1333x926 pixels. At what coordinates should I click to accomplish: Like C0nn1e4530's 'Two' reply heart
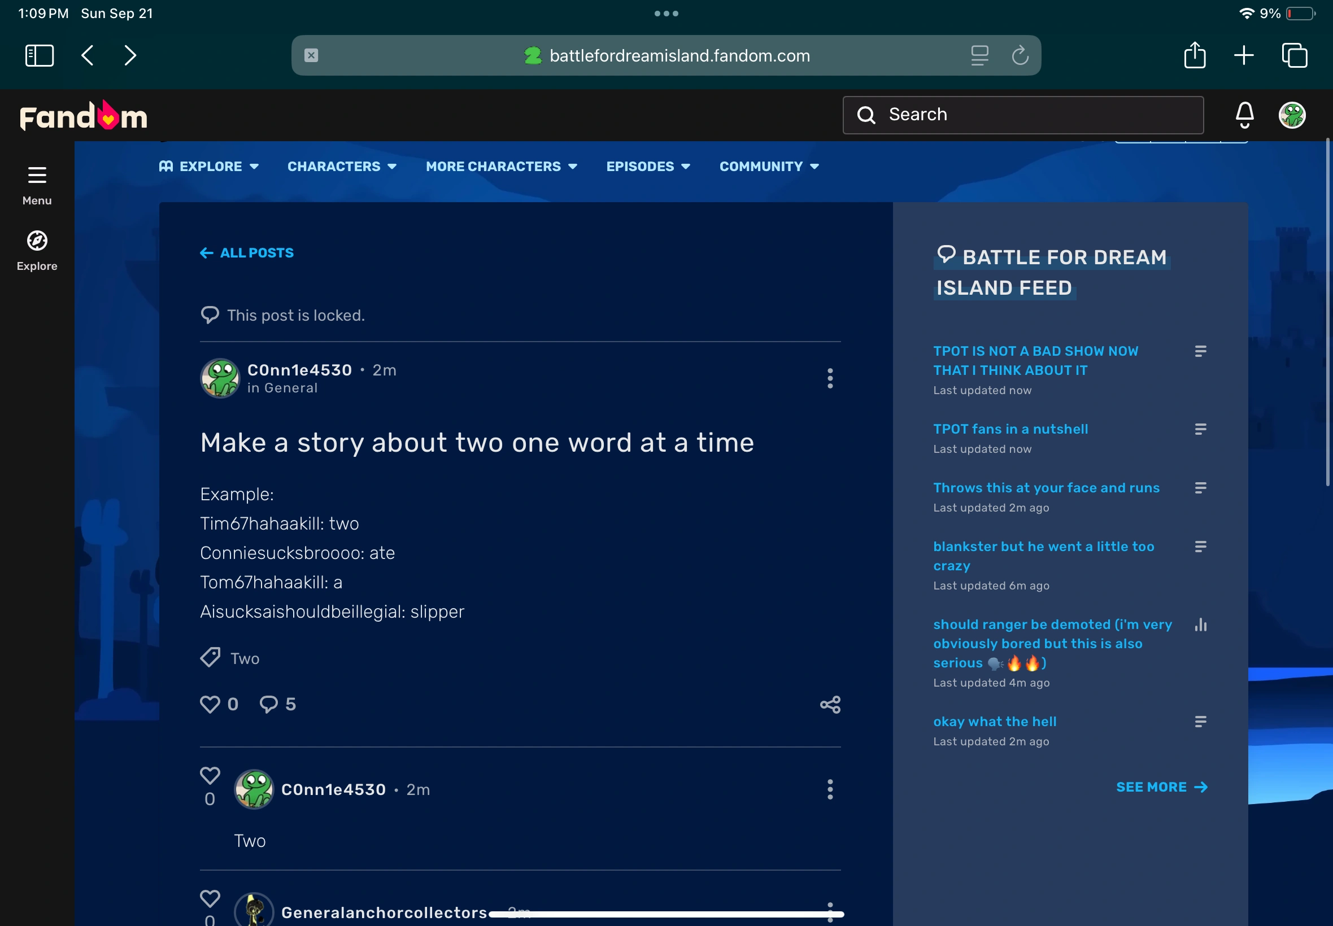pyautogui.click(x=210, y=776)
